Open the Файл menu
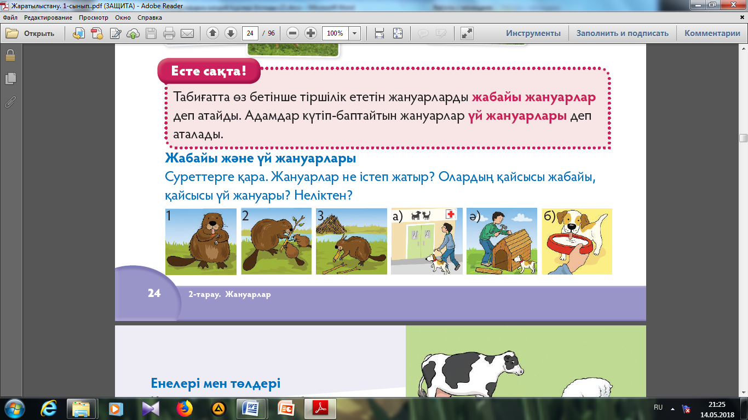 click(x=10, y=17)
